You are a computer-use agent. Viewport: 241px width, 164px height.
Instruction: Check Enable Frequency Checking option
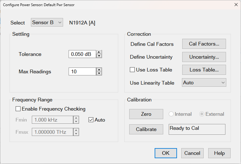[x=18, y=109]
